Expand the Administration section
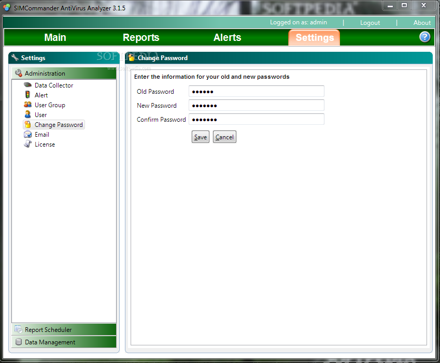Viewport: 440px width, 363px height. pos(64,73)
